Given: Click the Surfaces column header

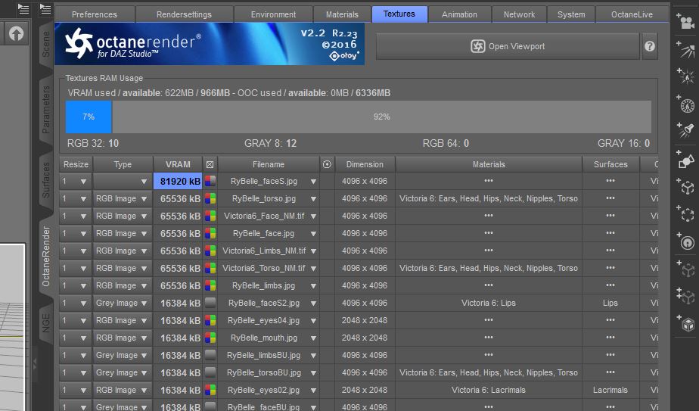Looking at the screenshot, I should click(610, 165).
